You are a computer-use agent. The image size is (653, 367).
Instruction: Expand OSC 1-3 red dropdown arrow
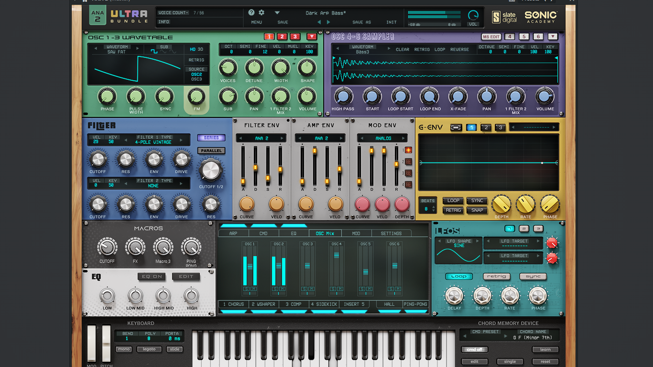(312, 37)
